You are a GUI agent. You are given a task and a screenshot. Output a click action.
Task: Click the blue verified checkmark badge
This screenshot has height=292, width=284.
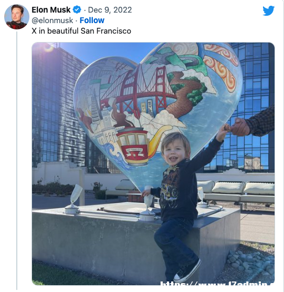point(77,9)
